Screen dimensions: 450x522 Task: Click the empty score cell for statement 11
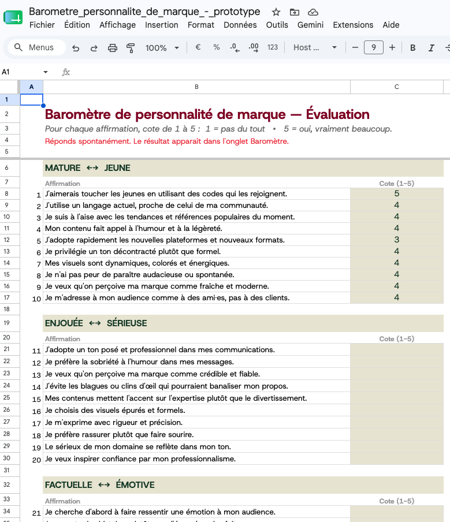pyautogui.click(x=397, y=349)
